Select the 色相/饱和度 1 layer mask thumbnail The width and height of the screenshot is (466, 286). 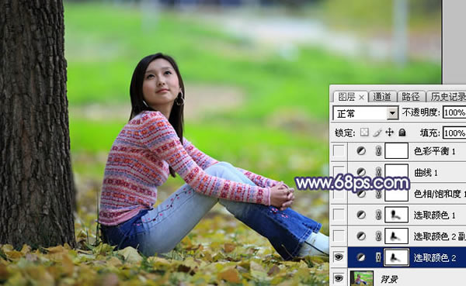click(396, 195)
